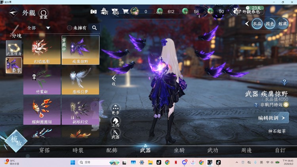Collapse the list panel with the 收 arrow
This screenshot has width=297, height=167.
(114, 80)
